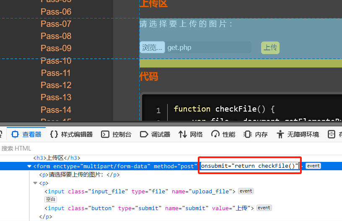Select the closing </p> tag line

46,217
